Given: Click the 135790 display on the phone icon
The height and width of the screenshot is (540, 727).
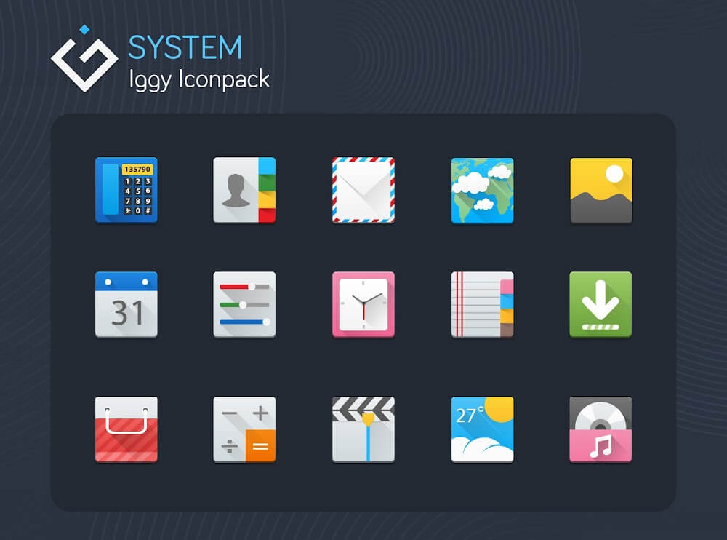Looking at the screenshot, I should click(x=137, y=169).
